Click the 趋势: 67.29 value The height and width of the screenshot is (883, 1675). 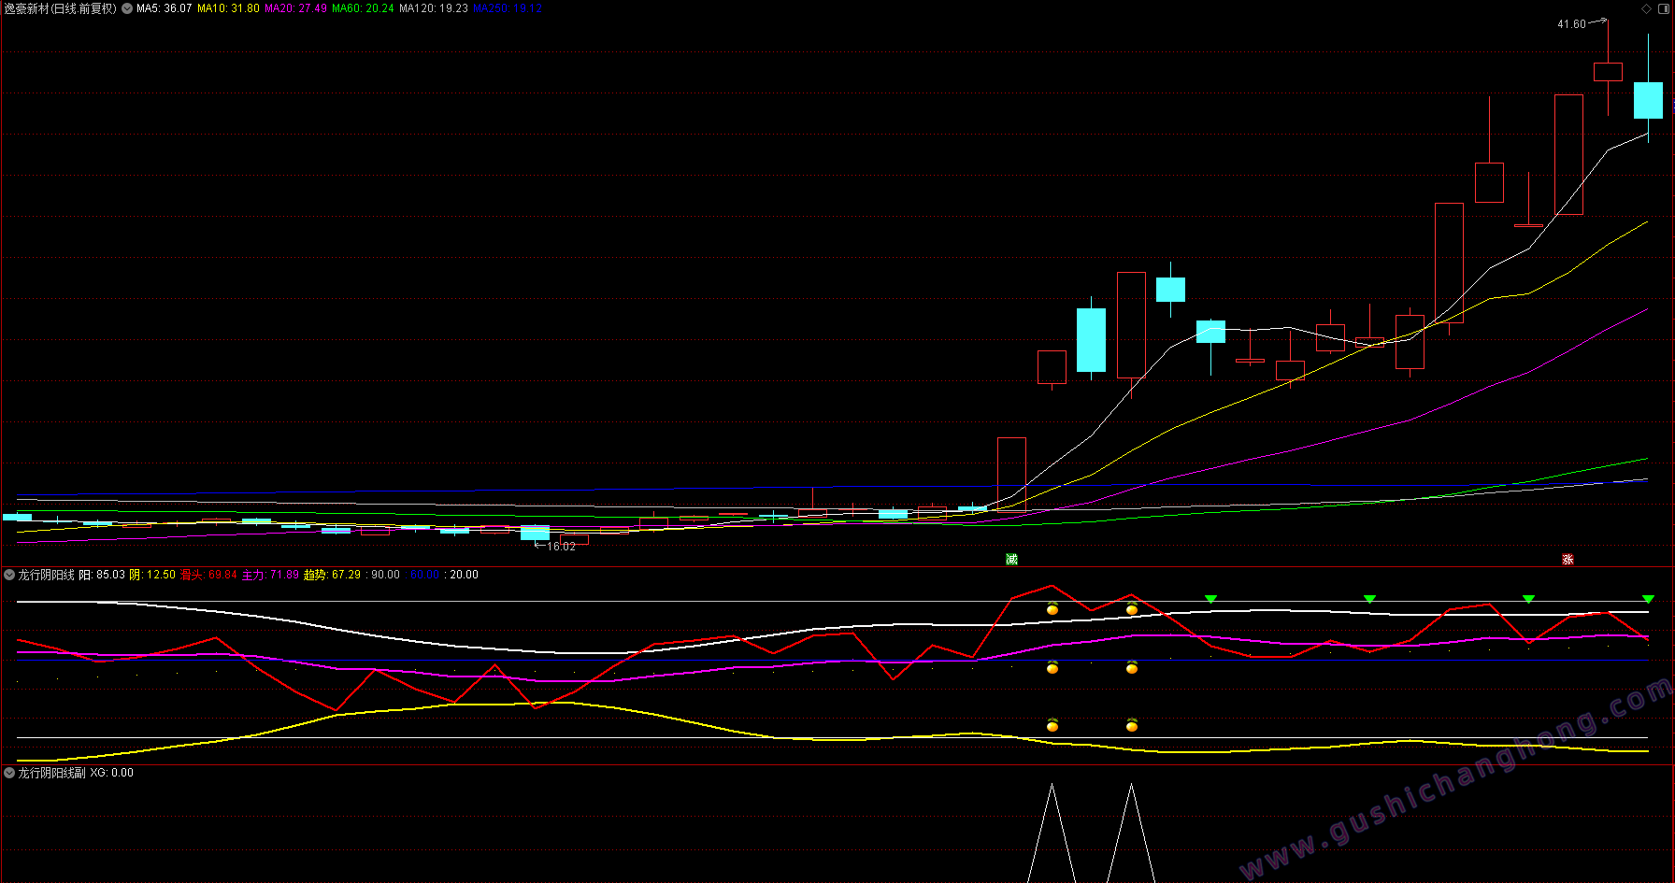coord(332,575)
